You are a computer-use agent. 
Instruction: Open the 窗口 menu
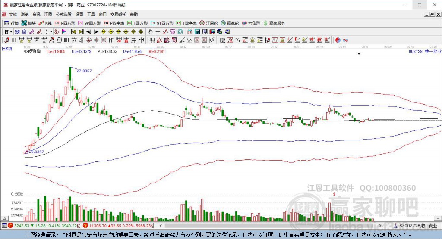coord(103,14)
